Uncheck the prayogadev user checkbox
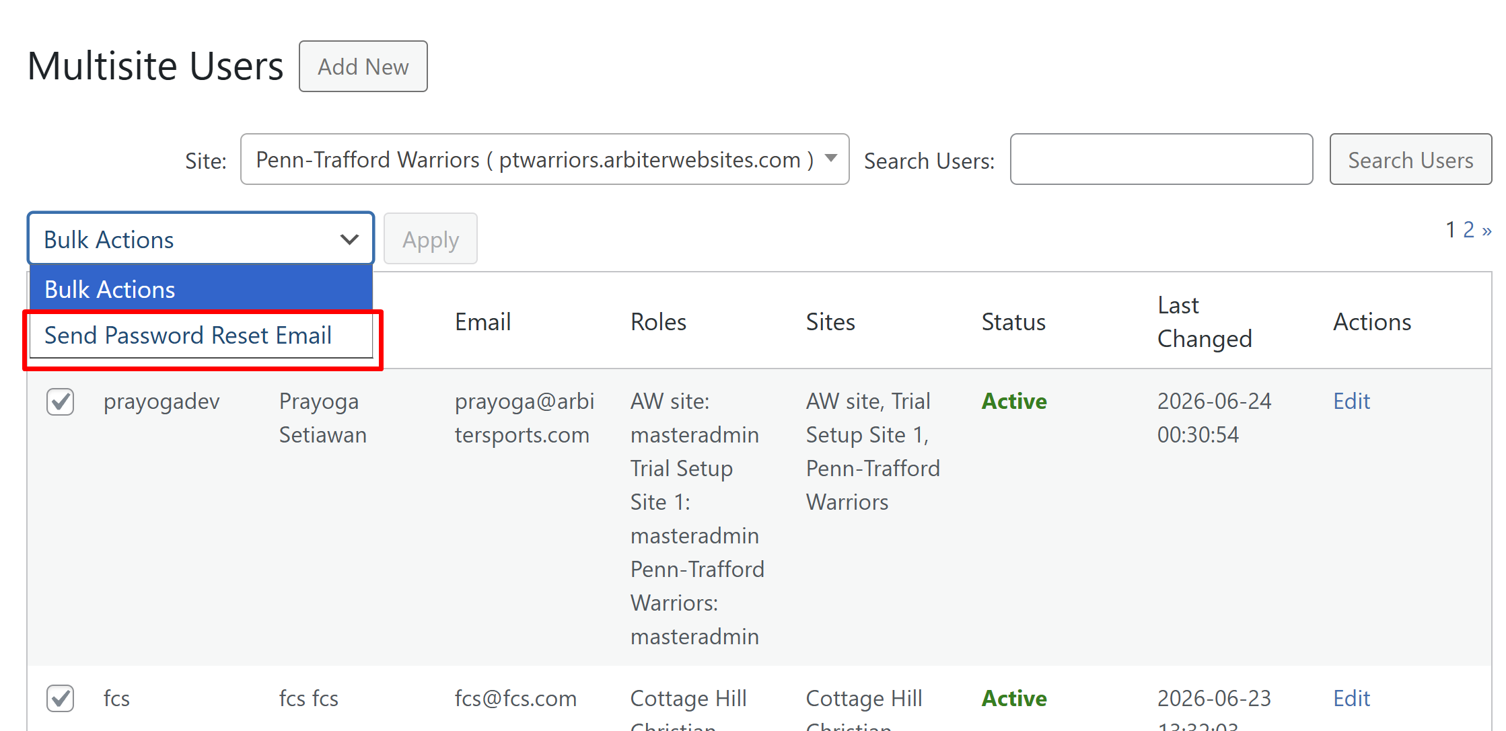Image resolution: width=1506 pixels, height=731 pixels. coord(61,401)
